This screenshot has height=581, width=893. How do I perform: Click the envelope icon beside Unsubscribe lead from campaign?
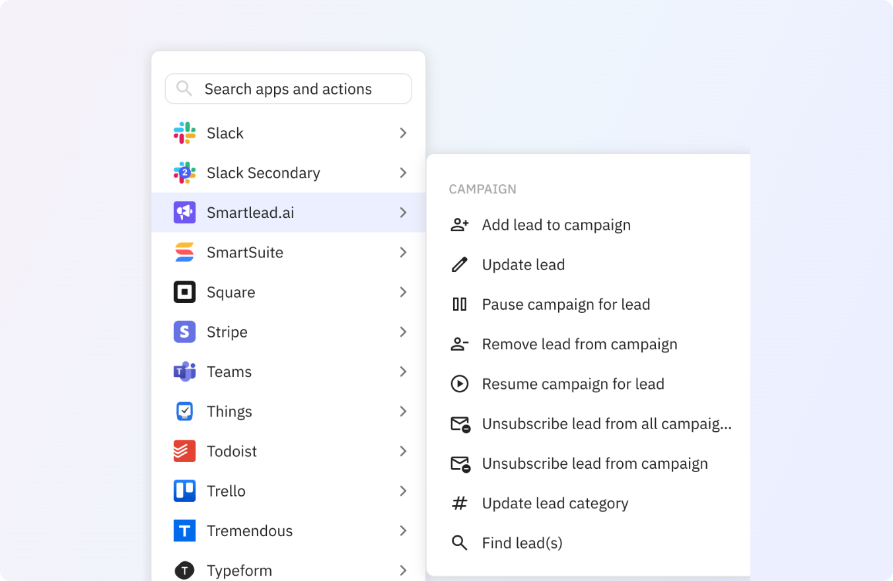[460, 464]
